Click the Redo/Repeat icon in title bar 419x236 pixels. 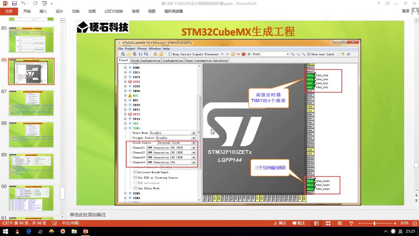(35, 4)
